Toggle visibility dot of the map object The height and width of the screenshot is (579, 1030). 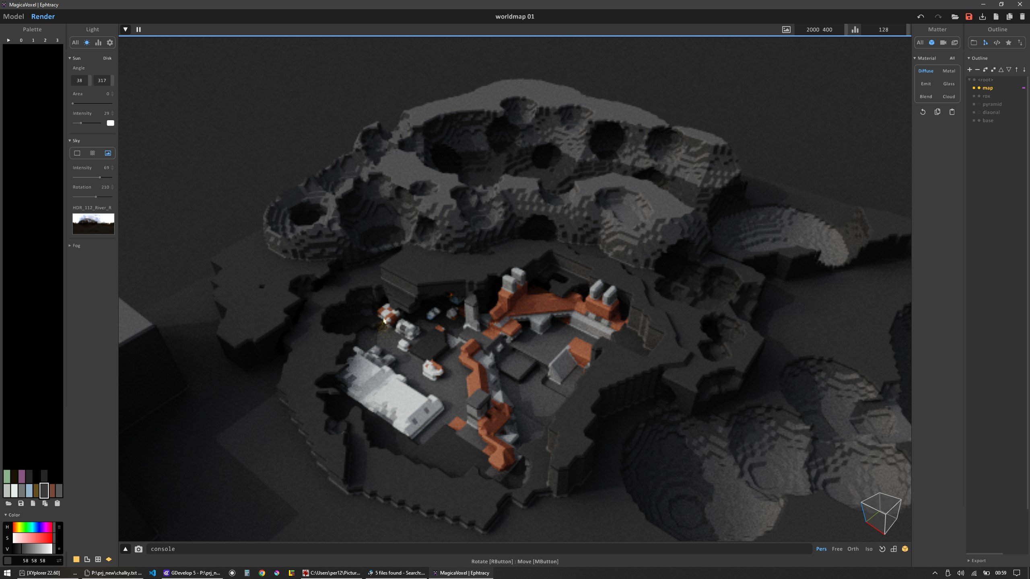pos(979,88)
